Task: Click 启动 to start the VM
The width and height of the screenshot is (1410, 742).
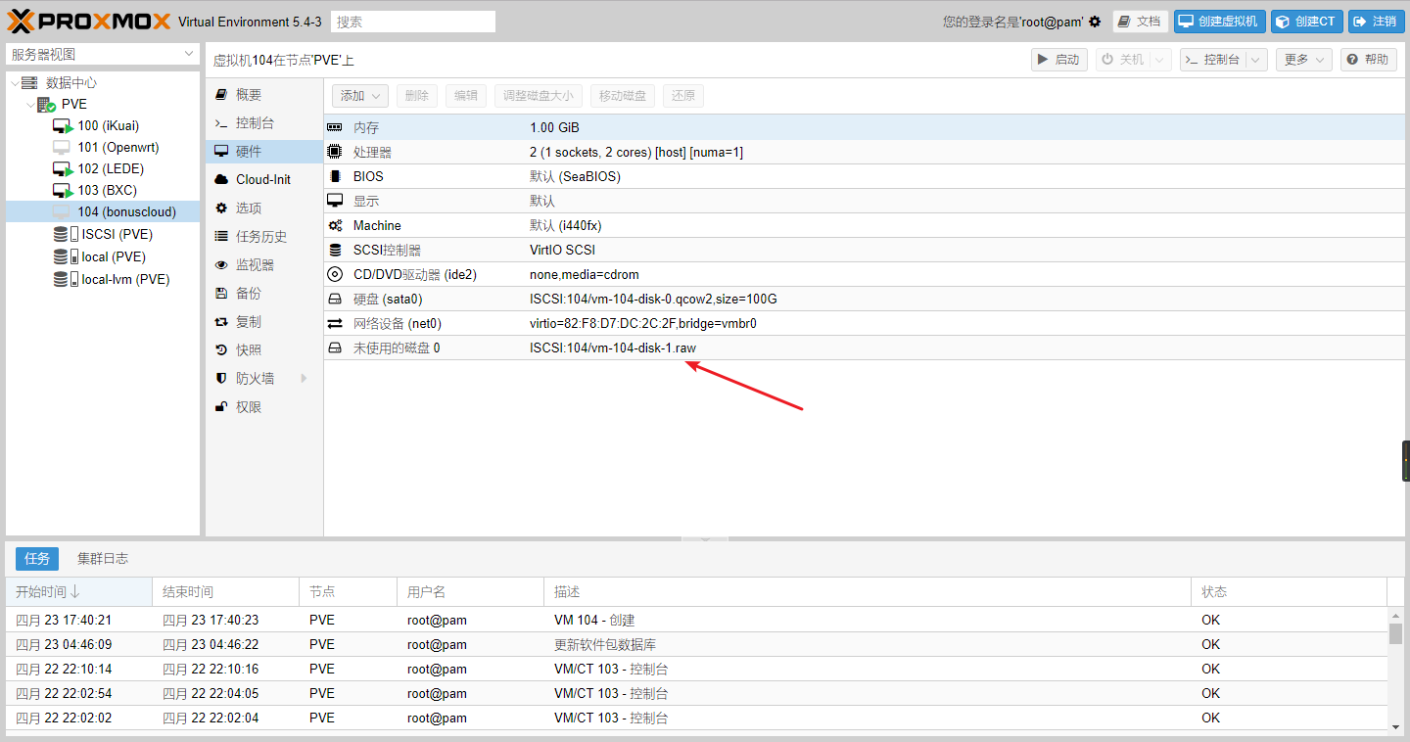Action: [1059, 60]
